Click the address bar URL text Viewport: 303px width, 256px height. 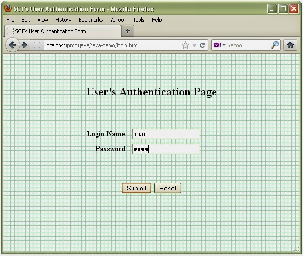[92, 45]
